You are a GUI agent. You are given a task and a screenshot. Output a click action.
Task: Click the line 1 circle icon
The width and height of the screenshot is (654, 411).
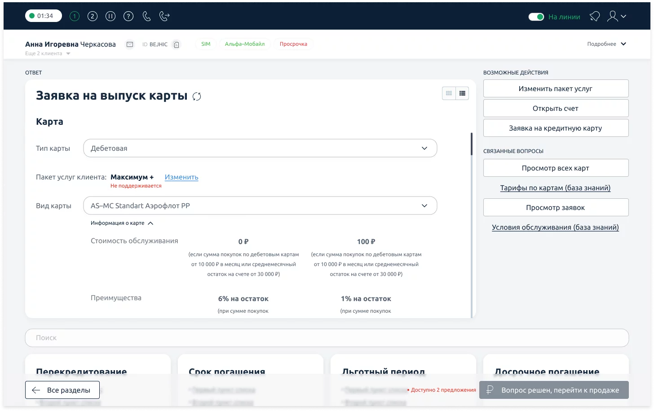[75, 16]
